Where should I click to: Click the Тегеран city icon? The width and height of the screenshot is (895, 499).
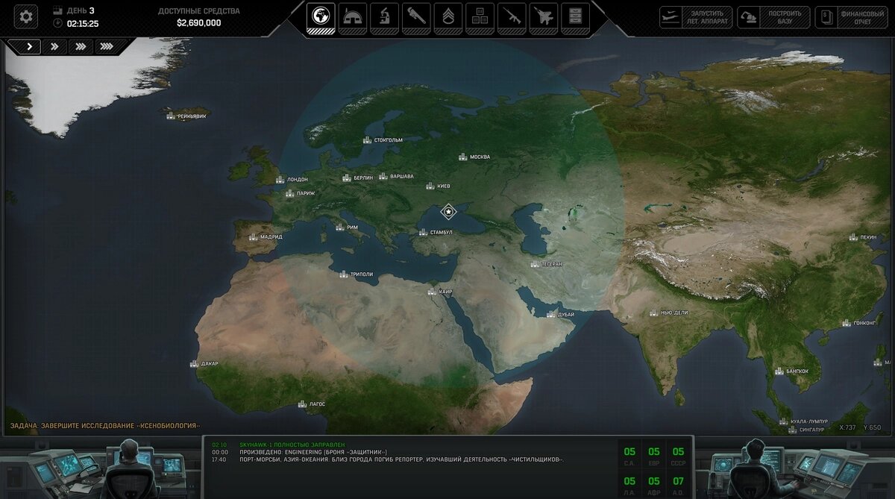535,264
